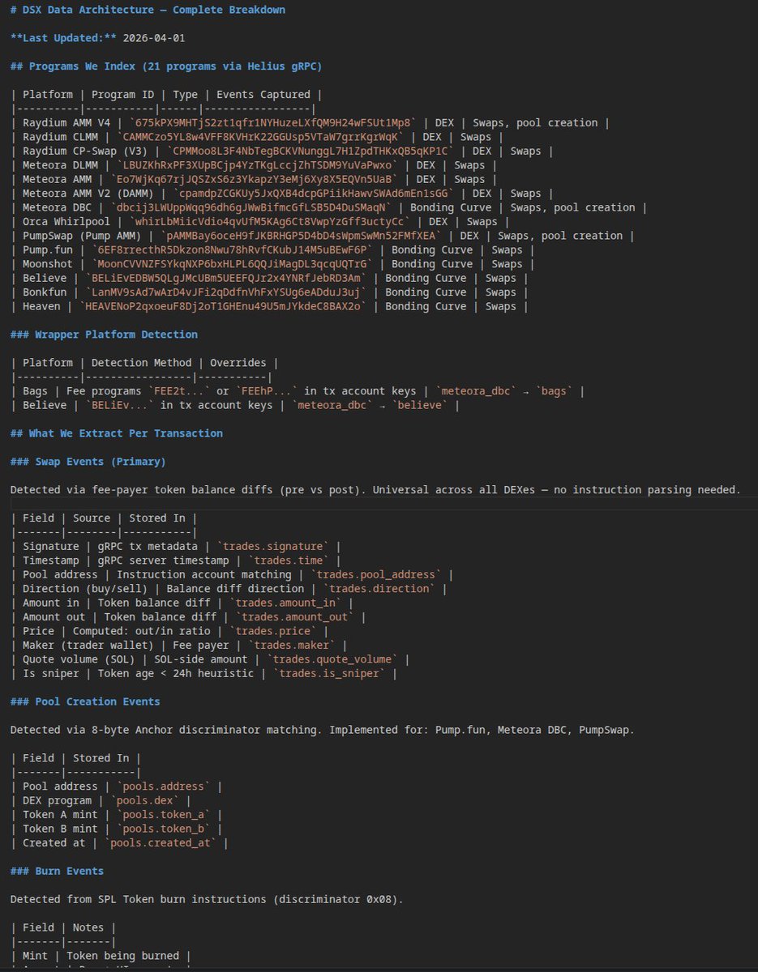Click the 'Burn Events' heading
The width and height of the screenshot is (758, 972).
[x=57, y=872]
